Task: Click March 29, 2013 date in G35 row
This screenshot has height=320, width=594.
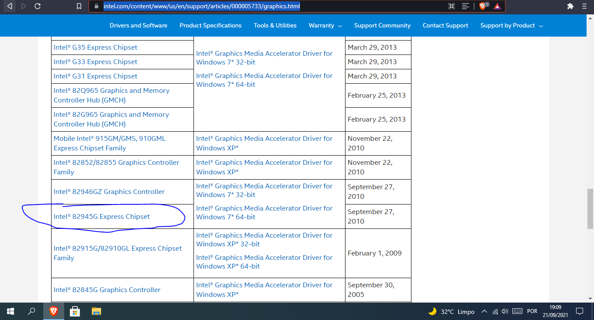Action: 372,48
